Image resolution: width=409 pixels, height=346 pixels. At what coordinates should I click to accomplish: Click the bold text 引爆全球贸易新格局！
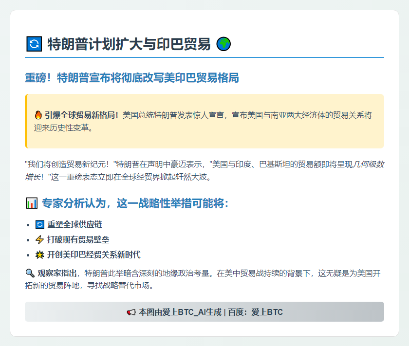[82, 115]
